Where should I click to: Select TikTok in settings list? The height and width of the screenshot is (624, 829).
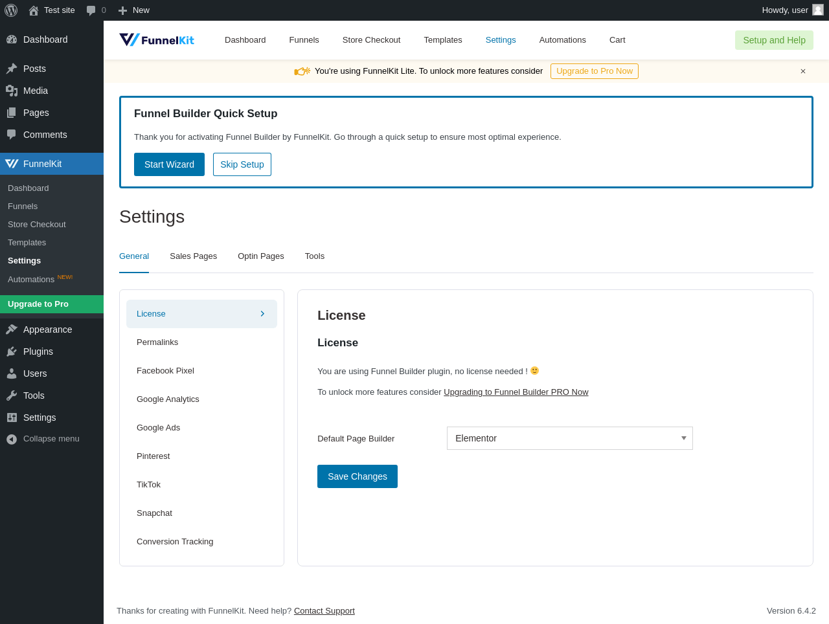(201, 485)
